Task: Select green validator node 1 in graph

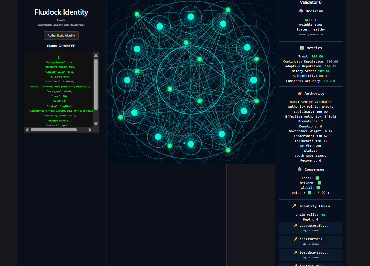Action: point(257,59)
